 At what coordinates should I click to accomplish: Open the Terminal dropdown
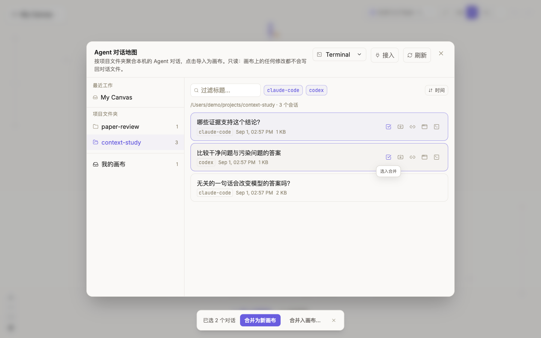(x=339, y=54)
